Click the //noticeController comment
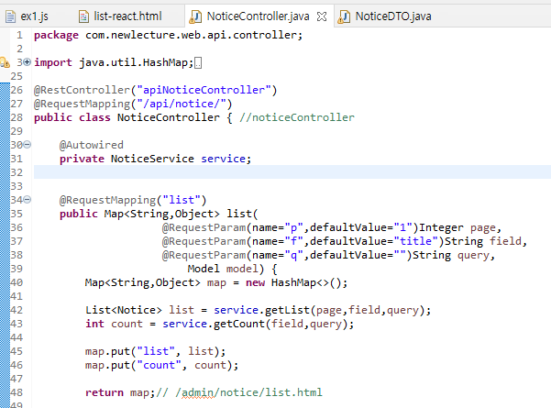551x408 pixels. [296, 117]
